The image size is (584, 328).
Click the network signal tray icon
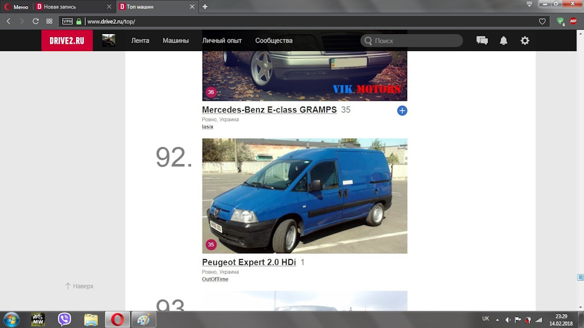[539, 320]
